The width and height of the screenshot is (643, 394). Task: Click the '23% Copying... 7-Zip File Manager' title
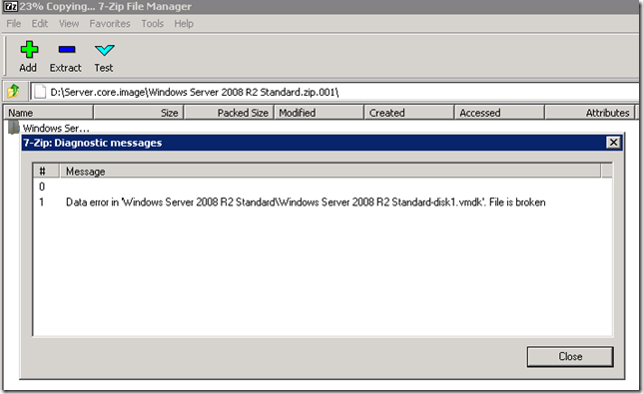[106, 7]
